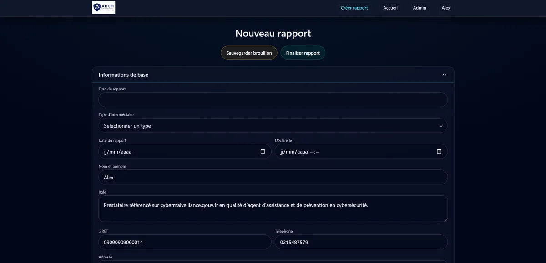Screen dimensions: 546x263
Task: Focus the "Titre du rapport" field
Action: [x=273, y=99]
